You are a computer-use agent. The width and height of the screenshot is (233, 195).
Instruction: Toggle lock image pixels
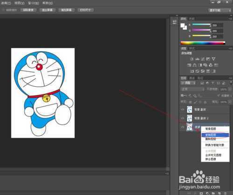[x=195, y=102]
